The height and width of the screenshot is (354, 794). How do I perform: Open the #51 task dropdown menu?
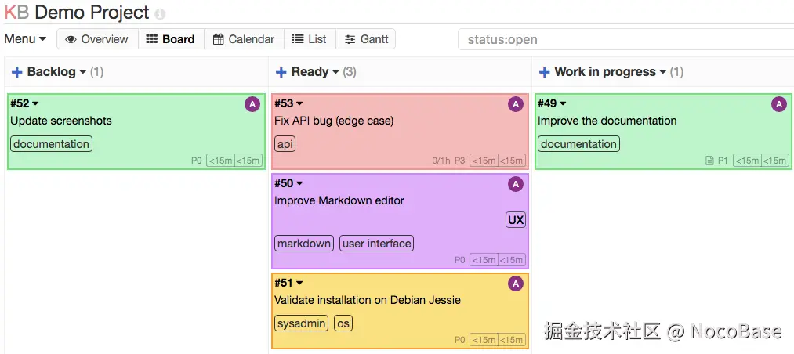click(288, 283)
